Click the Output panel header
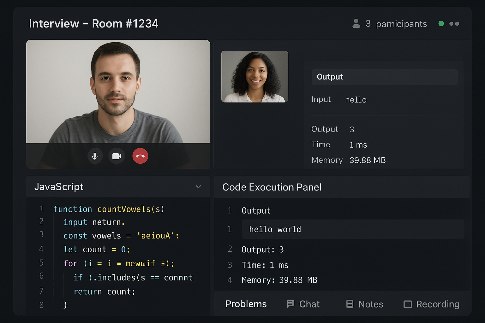This screenshot has height=323, width=485. coord(384,77)
